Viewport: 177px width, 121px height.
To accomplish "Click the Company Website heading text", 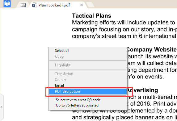I will coord(151,49).
